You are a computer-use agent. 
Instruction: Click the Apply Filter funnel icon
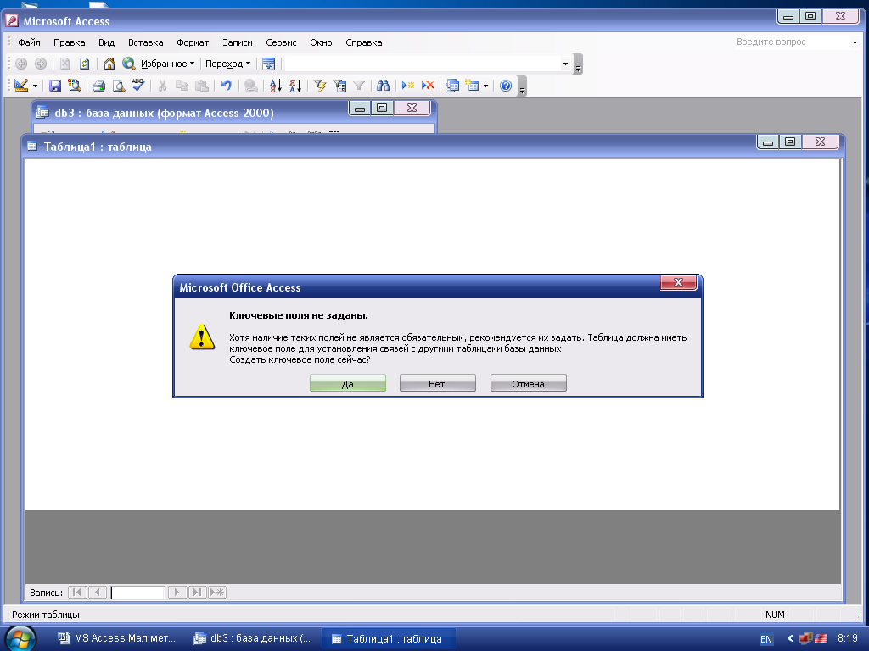click(x=359, y=86)
